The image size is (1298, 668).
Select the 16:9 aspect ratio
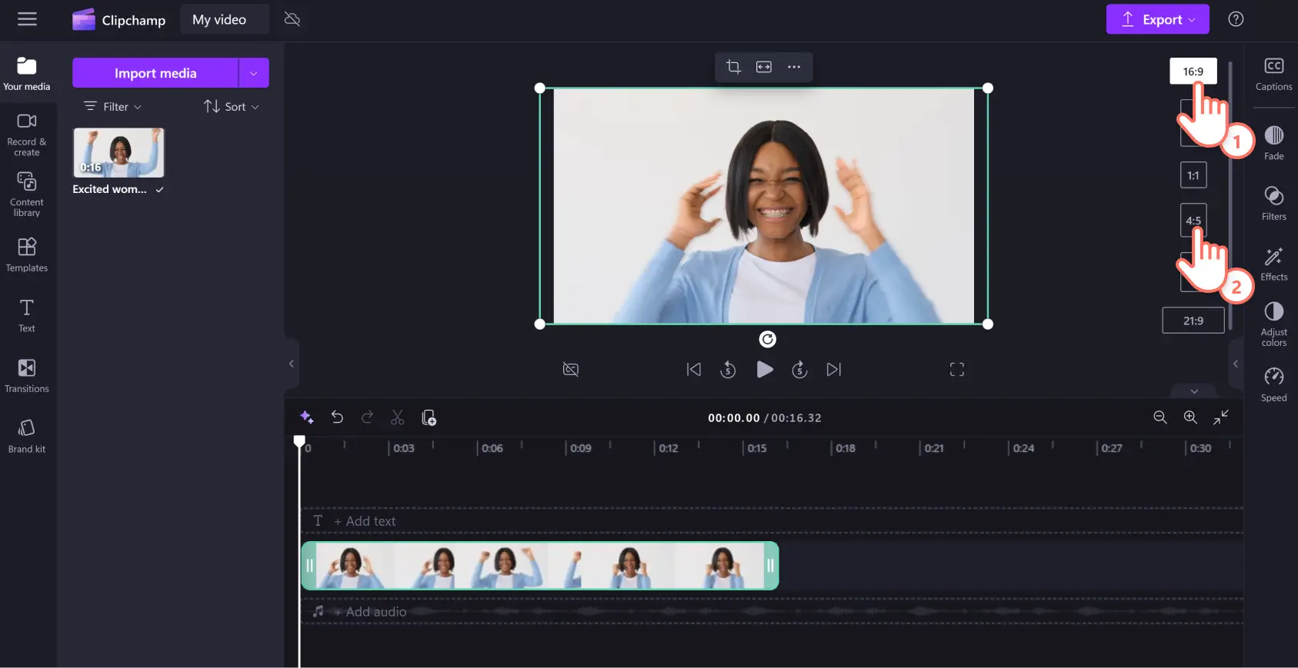[x=1193, y=71]
